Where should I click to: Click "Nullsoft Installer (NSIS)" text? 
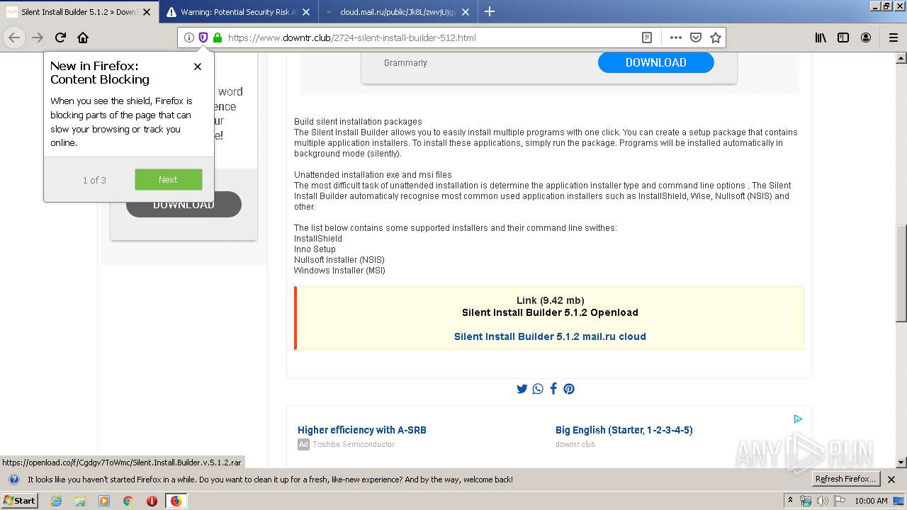click(x=339, y=260)
